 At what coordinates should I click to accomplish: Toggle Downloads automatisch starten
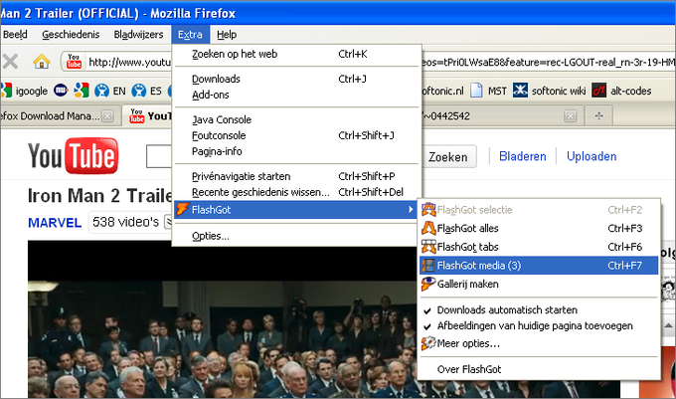[539, 310]
